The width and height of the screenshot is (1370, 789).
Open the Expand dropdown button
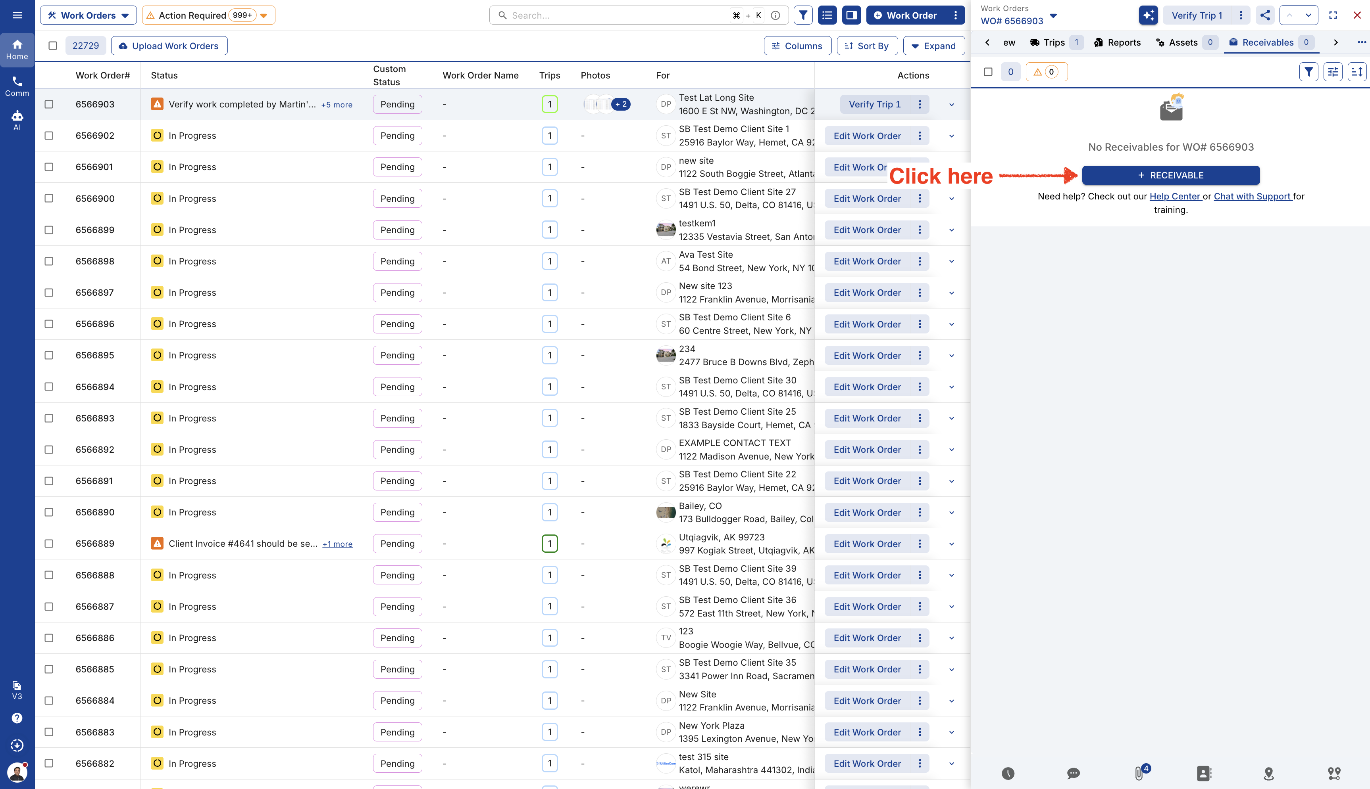(x=933, y=46)
